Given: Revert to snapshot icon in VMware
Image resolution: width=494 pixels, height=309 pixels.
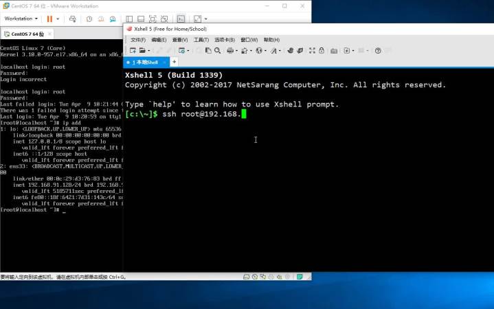Looking at the screenshot, I should 101,19.
